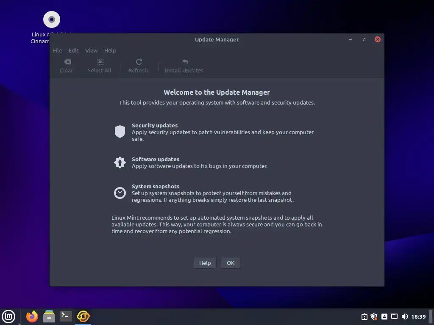Image resolution: width=434 pixels, height=325 pixels.
Task: Click the notifications tray icon
Action: (364, 317)
